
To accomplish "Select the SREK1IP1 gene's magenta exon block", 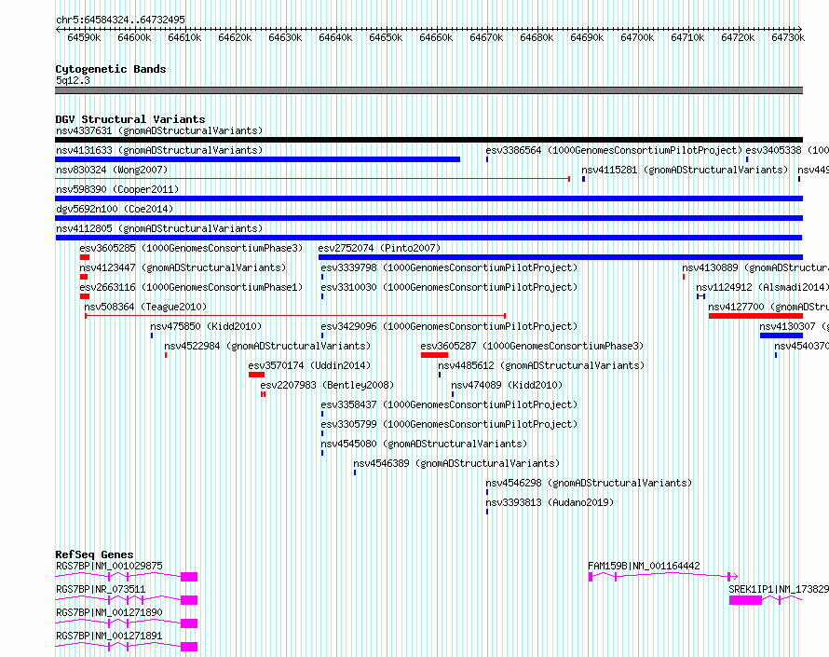I will tap(745, 600).
